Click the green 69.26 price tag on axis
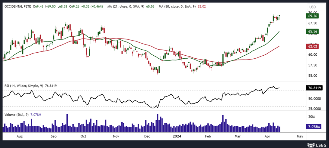 pos(313,16)
